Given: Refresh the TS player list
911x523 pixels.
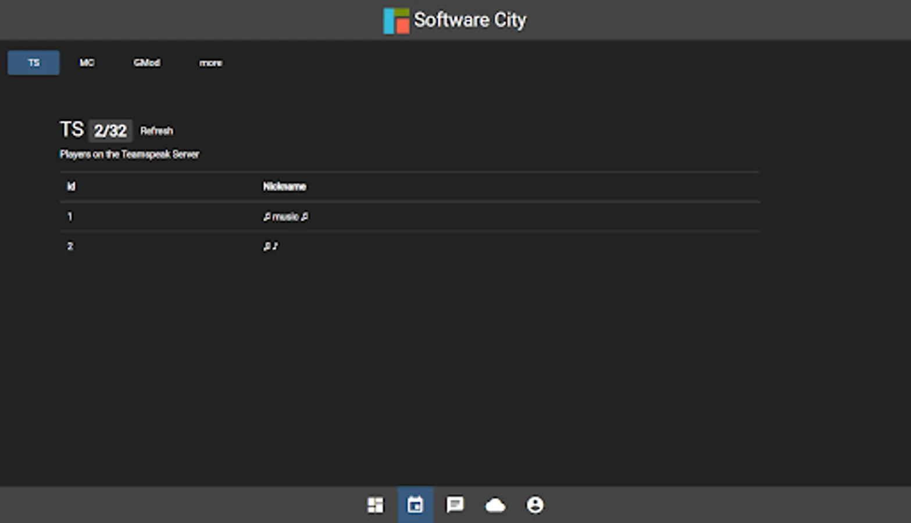Looking at the screenshot, I should tap(156, 131).
